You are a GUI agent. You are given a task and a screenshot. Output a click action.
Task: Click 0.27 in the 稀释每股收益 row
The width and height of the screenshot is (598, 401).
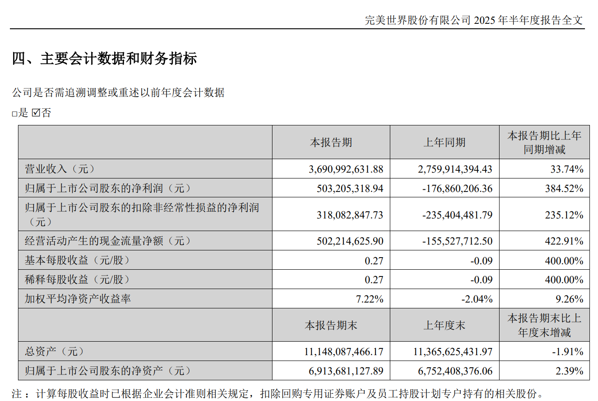375,280
